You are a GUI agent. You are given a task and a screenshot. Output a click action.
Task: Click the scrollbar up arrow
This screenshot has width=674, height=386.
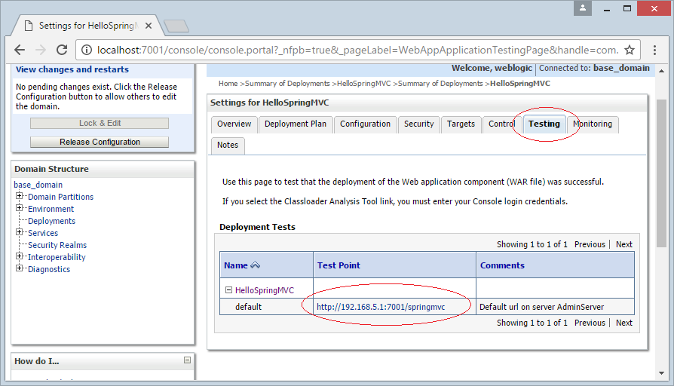pyautogui.click(x=661, y=71)
